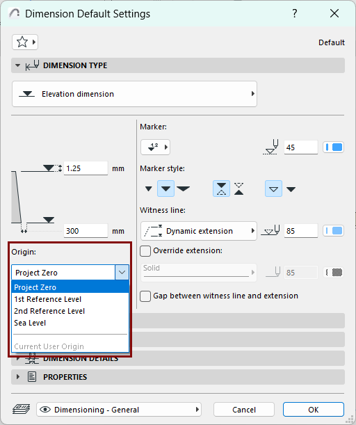Click the arrow next to the Favorites star
Screen dimensions: 356x425
(34, 42)
